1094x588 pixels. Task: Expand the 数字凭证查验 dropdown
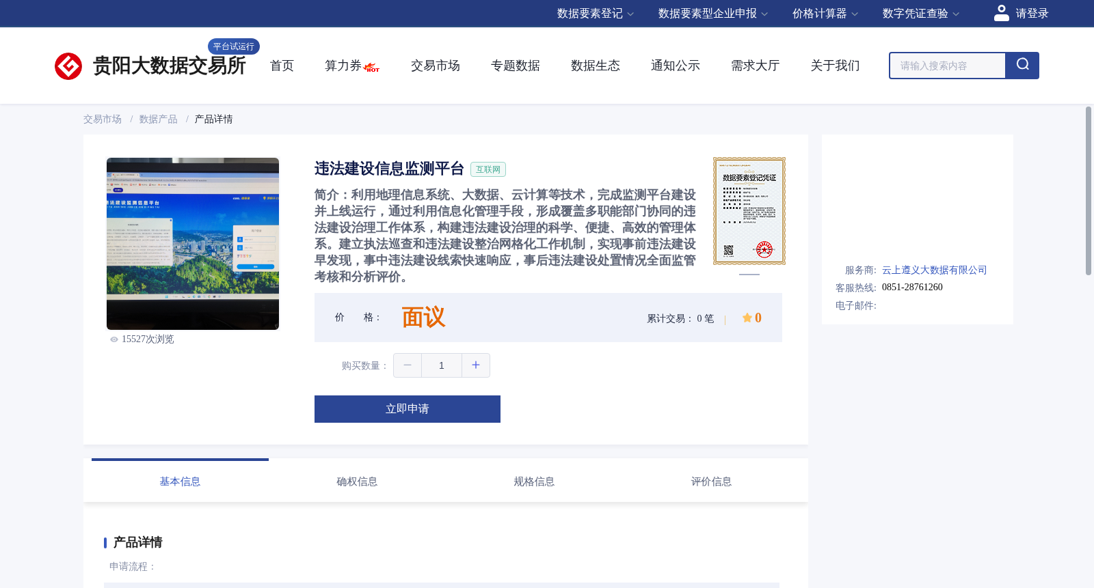point(921,14)
